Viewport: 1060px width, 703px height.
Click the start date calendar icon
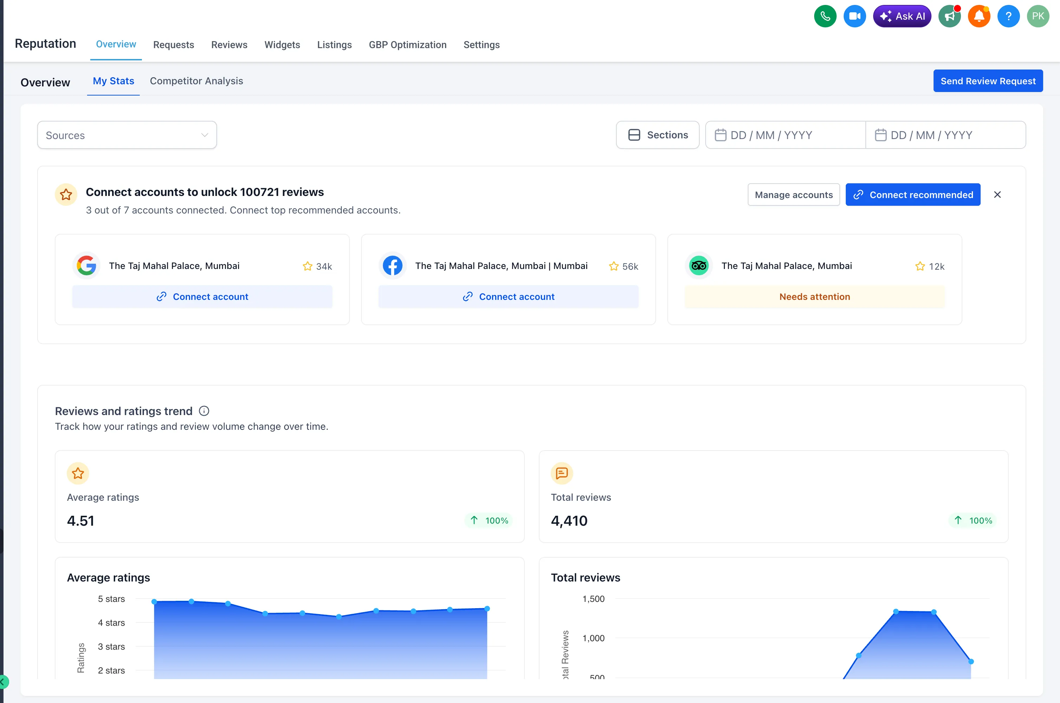[x=720, y=135]
